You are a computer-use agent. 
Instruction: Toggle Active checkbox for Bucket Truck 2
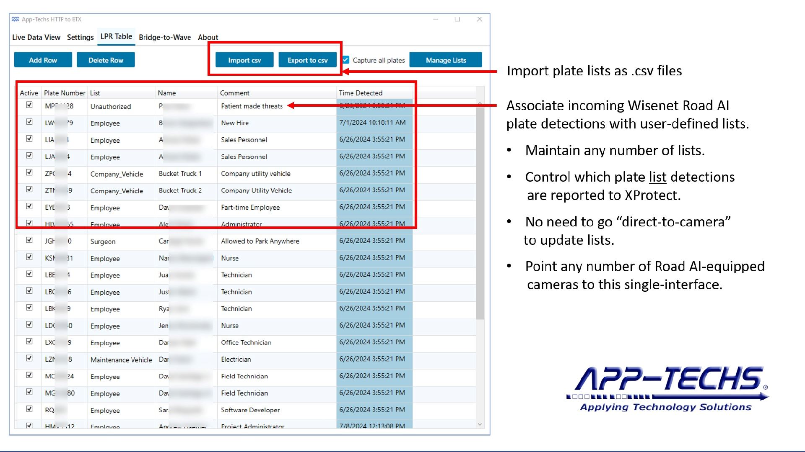29,189
